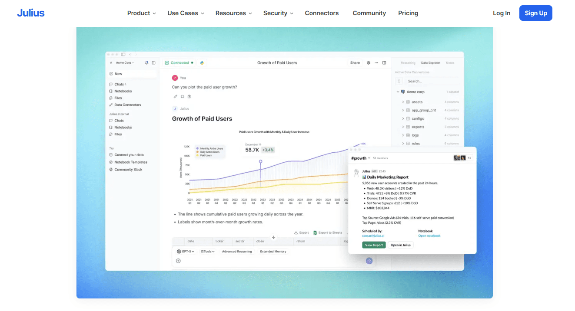Viewport: 575px width, 311px height.
Task: Toggle Advanced Reasoning
Action: coord(237,252)
